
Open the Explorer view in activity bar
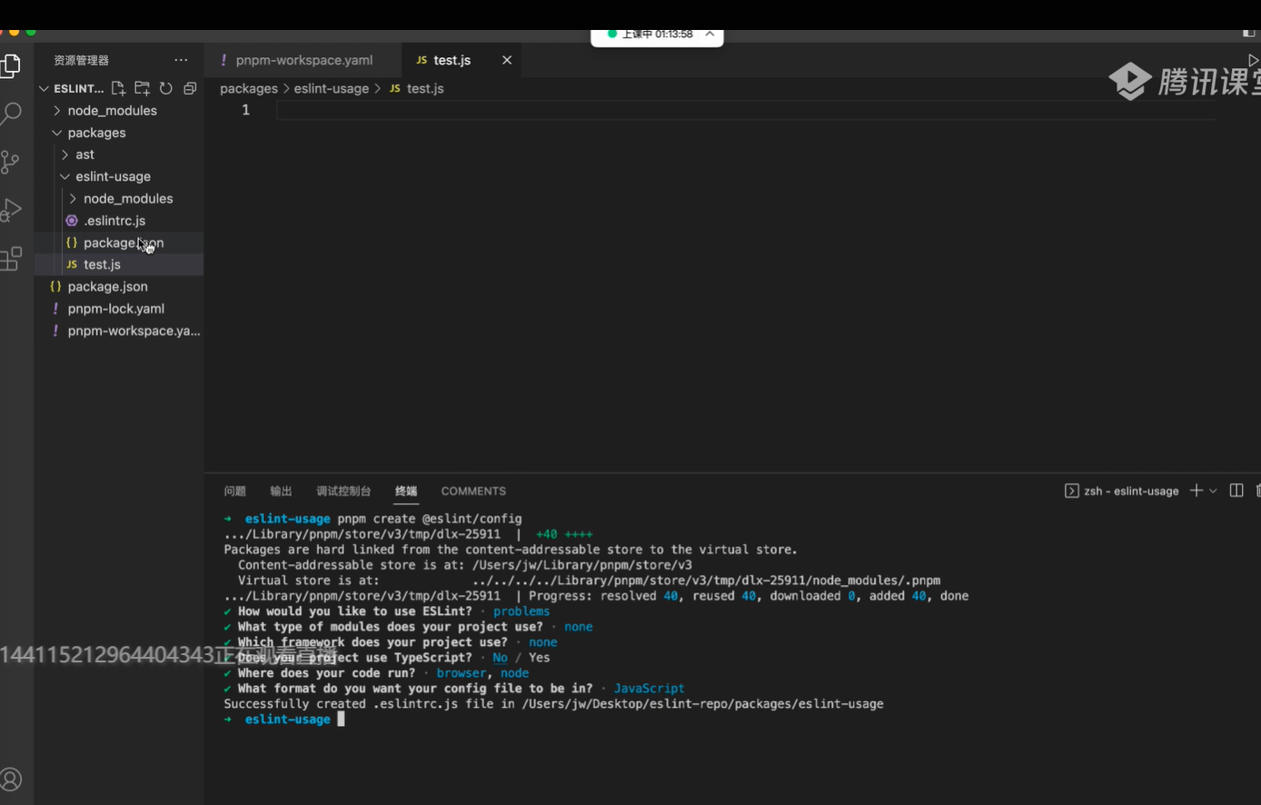coord(11,65)
